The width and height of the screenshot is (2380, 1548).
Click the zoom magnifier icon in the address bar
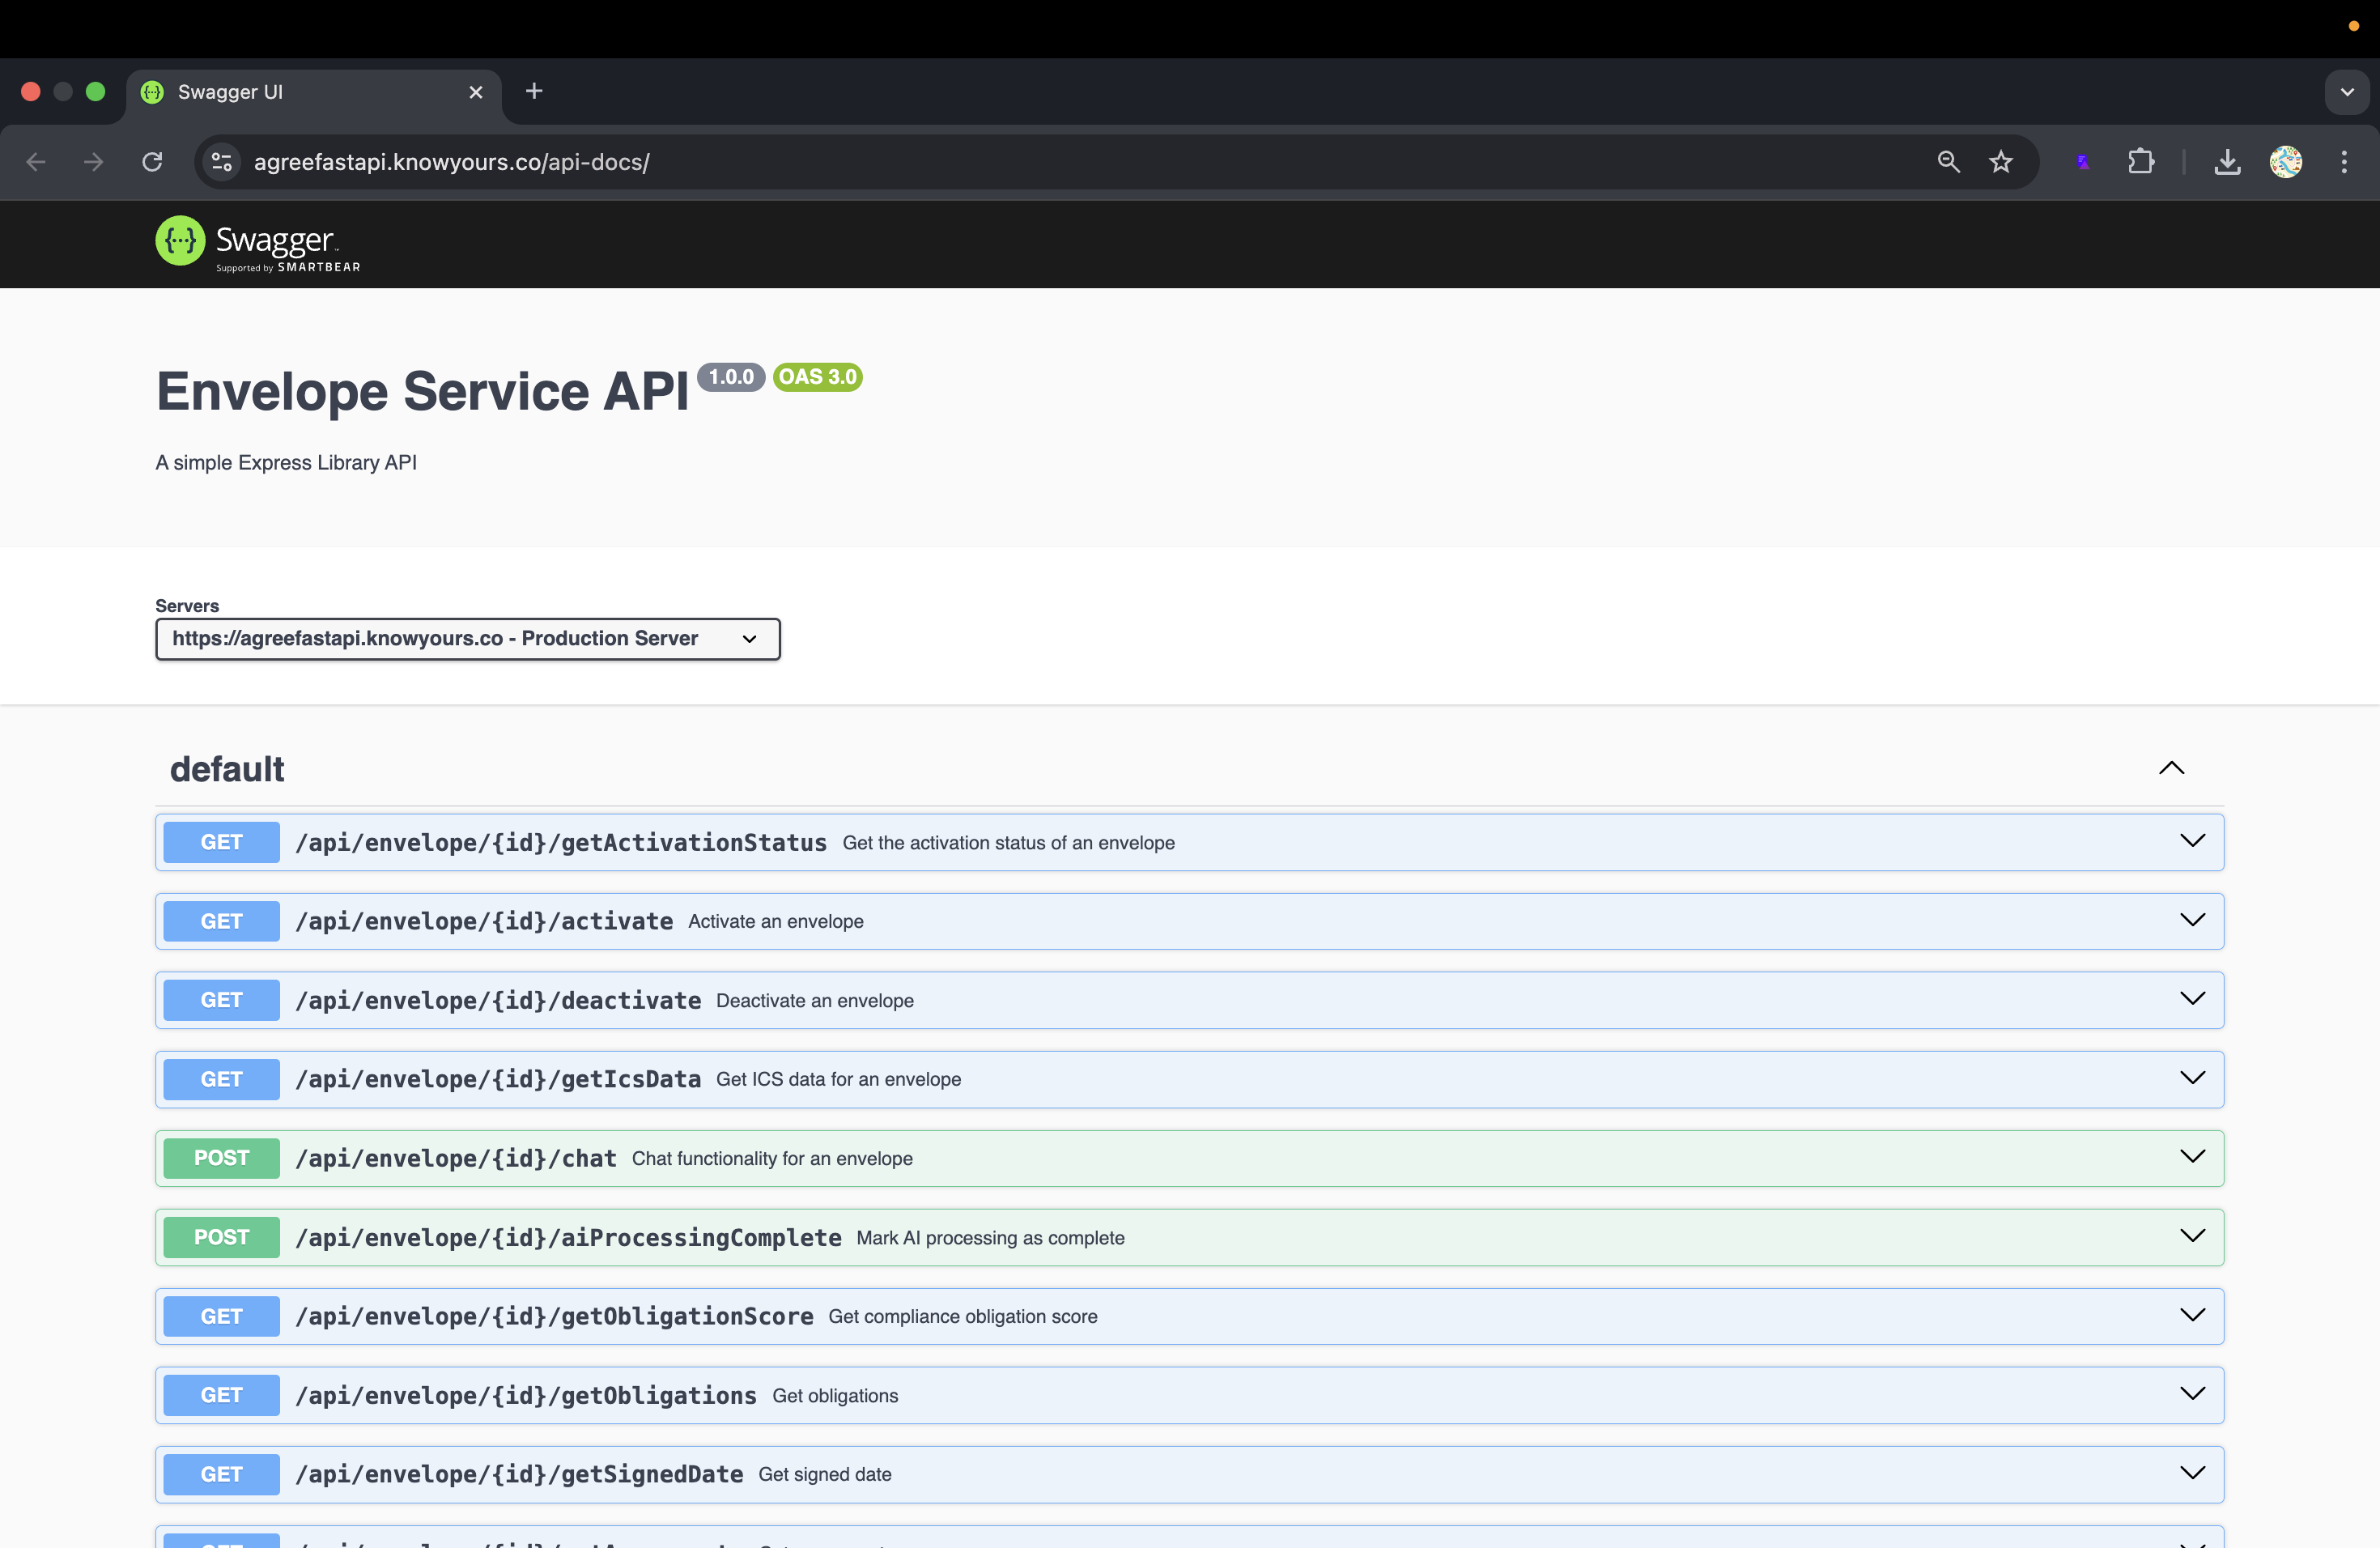(1948, 162)
